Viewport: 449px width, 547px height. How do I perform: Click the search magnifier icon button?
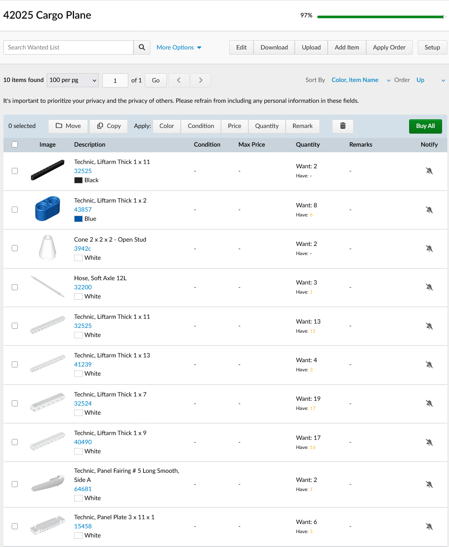[x=142, y=47]
